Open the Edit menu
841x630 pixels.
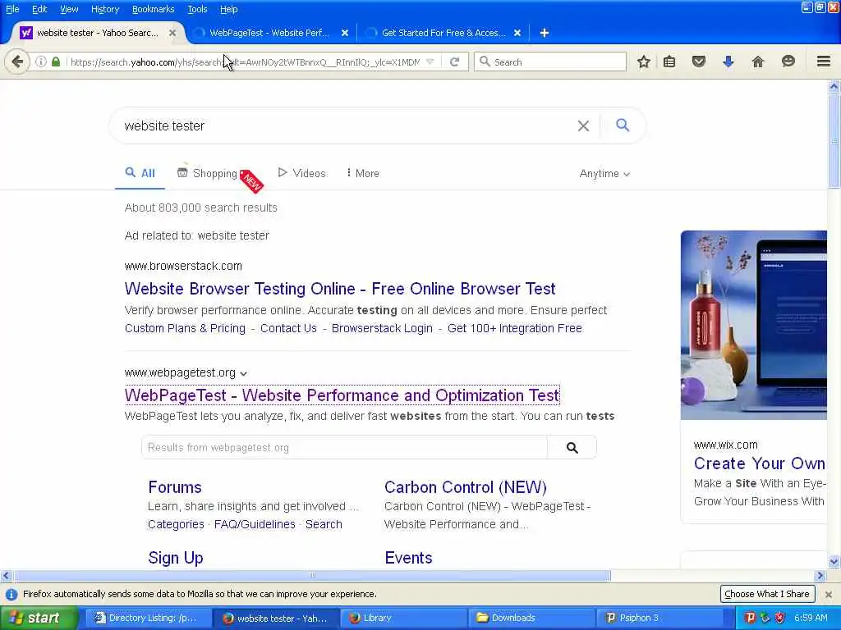[x=39, y=9]
